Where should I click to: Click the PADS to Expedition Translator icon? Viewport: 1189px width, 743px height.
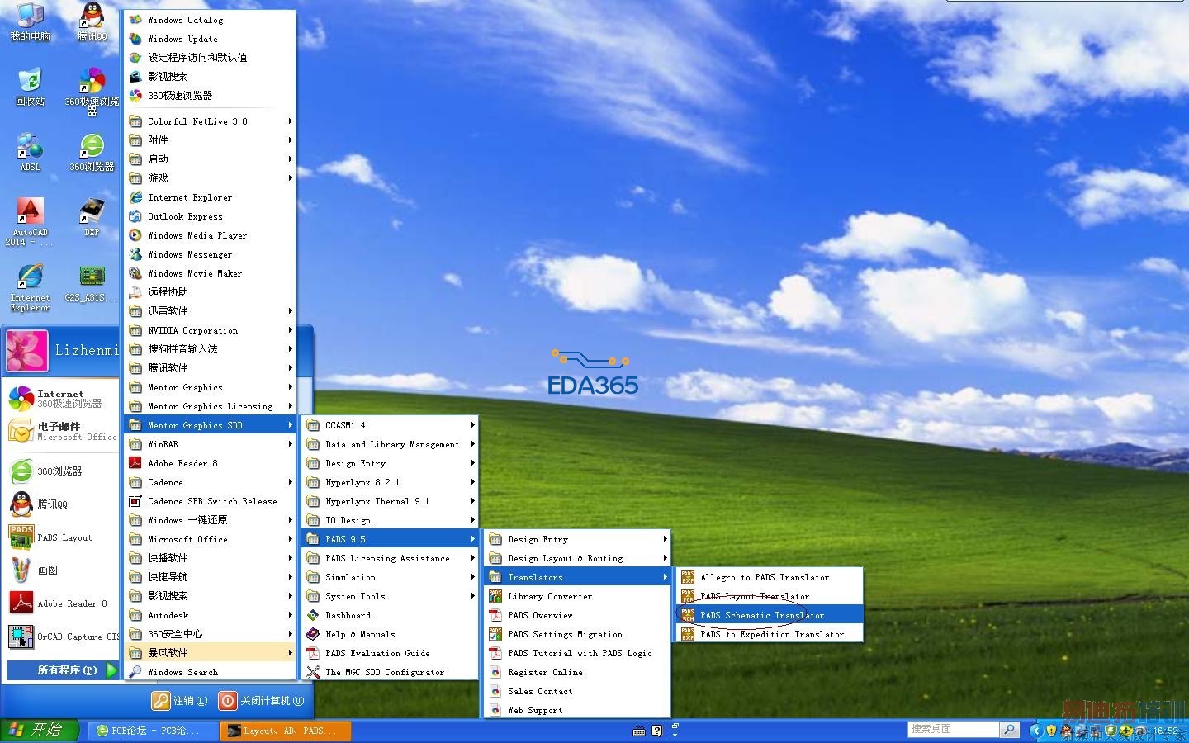(x=687, y=634)
